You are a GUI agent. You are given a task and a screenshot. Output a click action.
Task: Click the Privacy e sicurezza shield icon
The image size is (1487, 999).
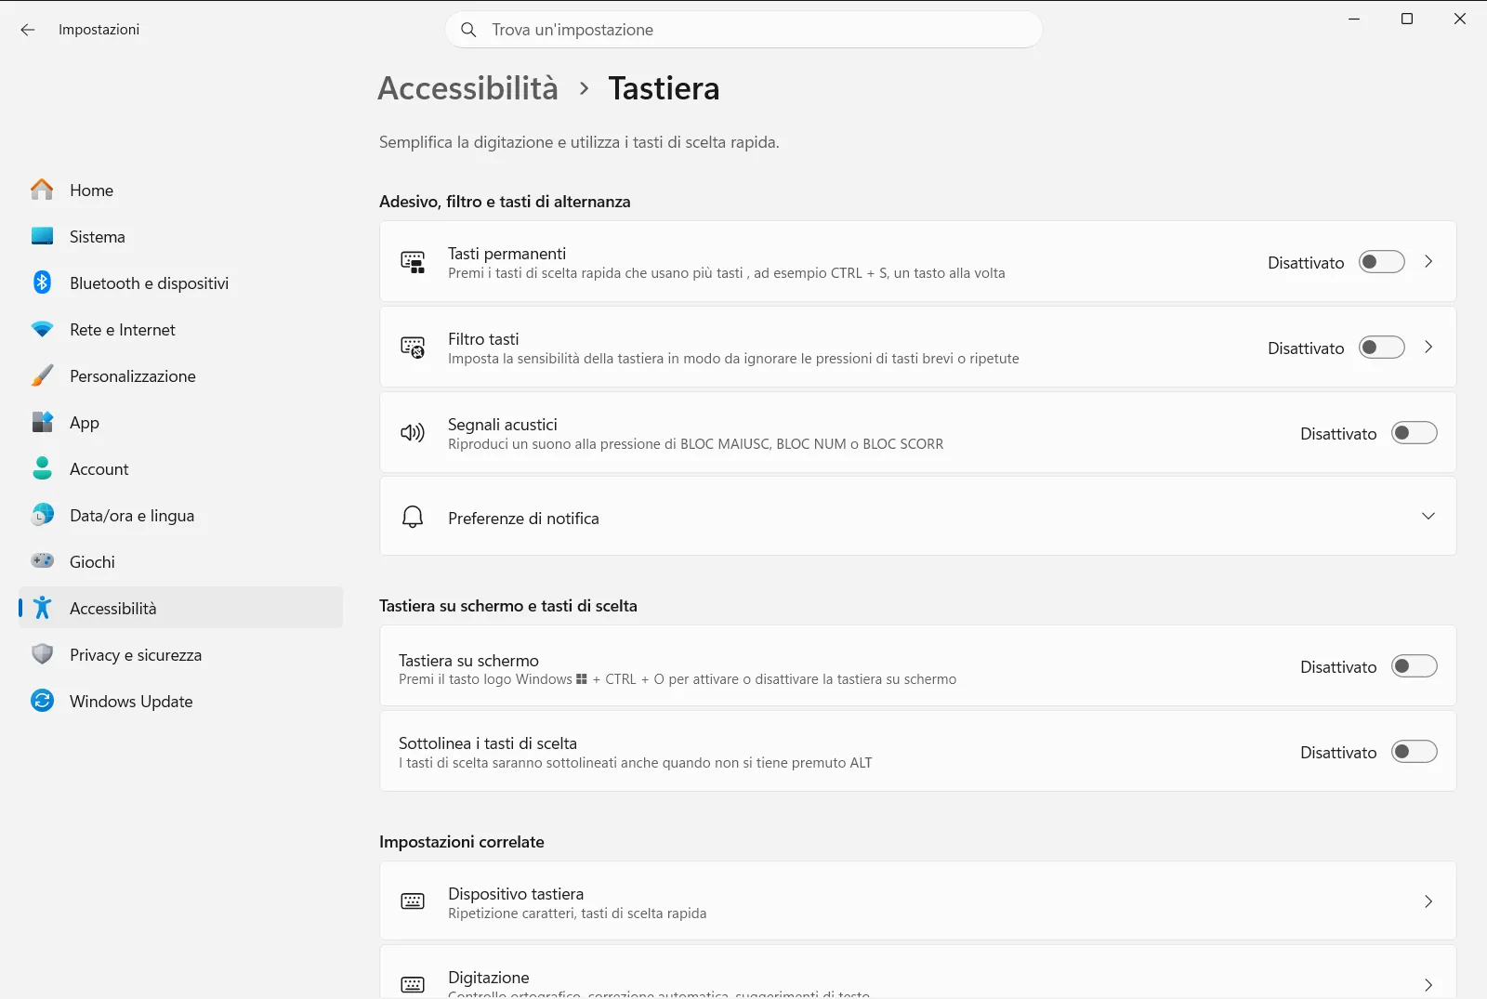coord(42,654)
